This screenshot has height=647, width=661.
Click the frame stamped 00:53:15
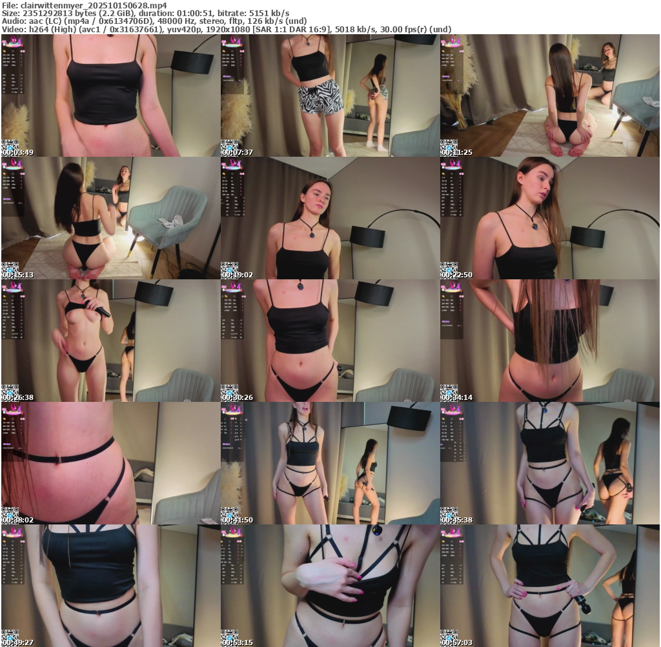(x=330, y=586)
